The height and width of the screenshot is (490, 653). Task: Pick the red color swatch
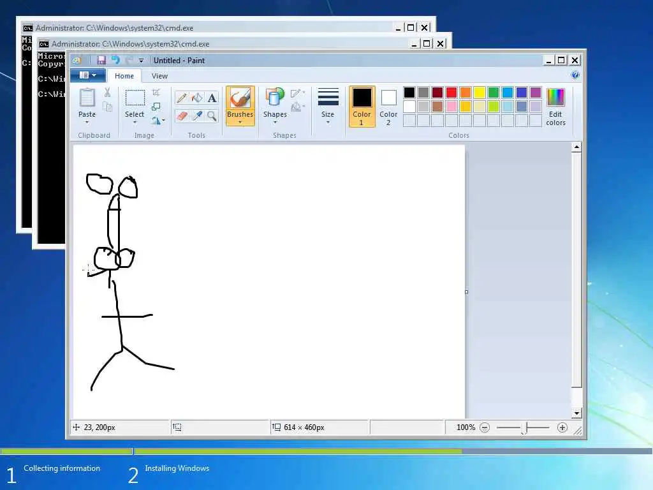451,93
